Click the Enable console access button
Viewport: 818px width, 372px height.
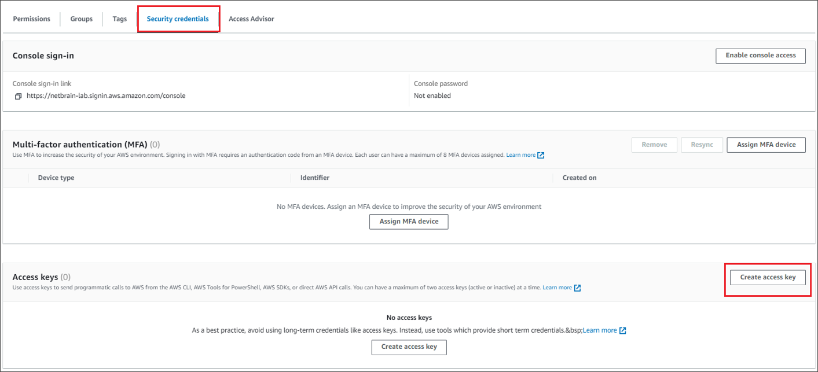760,56
